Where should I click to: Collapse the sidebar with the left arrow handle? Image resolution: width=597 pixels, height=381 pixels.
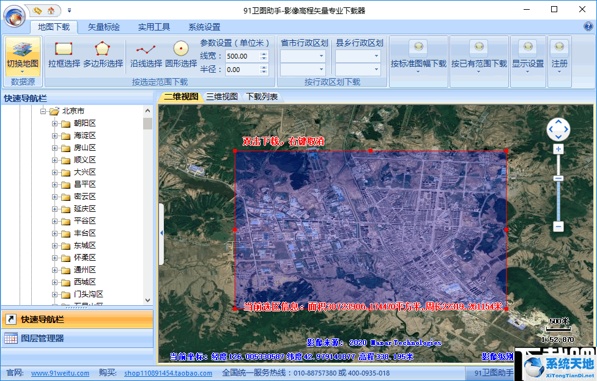tap(161, 233)
